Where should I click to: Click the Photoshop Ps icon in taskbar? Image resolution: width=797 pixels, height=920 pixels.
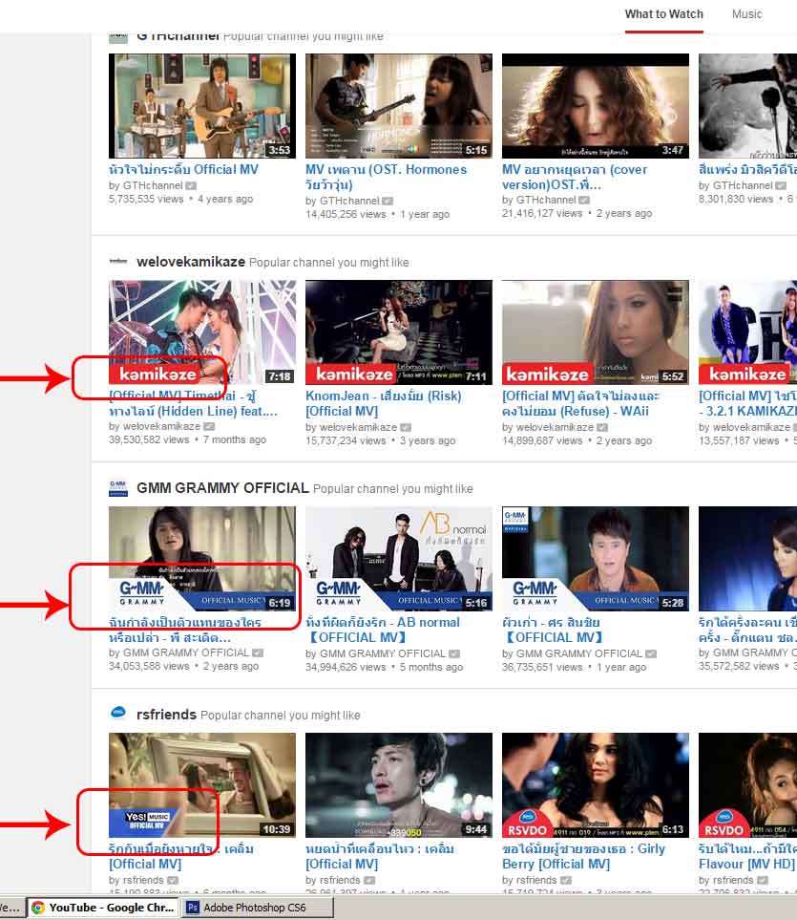(x=192, y=908)
